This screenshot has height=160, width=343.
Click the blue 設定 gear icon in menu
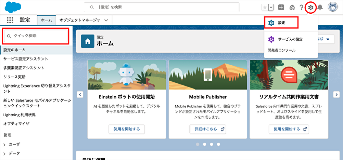(x=271, y=23)
